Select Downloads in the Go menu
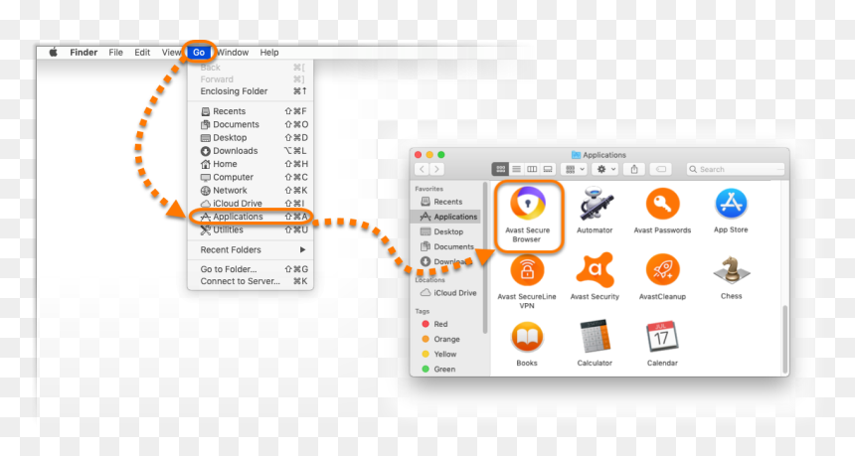The height and width of the screenshot is (456, 855). (x=251, y=150)
